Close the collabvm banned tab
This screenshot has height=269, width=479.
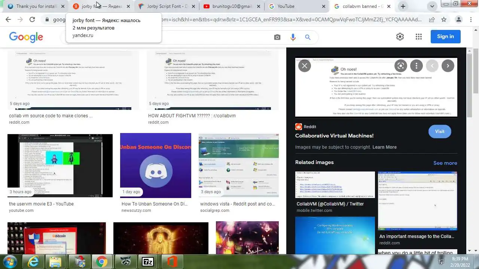(x=389, y=6)
